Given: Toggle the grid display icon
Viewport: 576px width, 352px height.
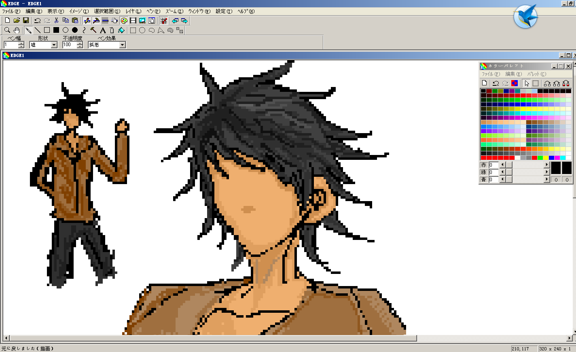Looking at the screenshot, I should tap(164, 21).
